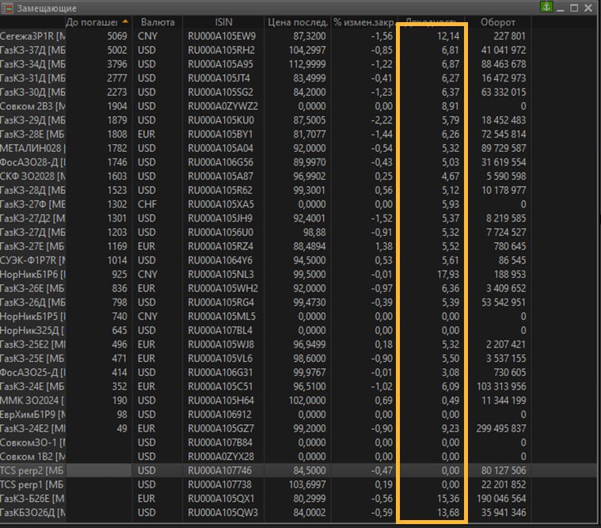Click the Оборот column header

pos(498,22)
